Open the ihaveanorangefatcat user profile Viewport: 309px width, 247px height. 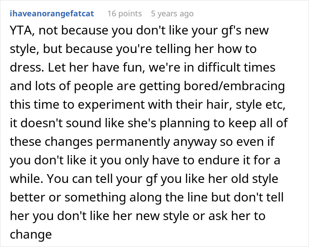[x=52, y=14]
